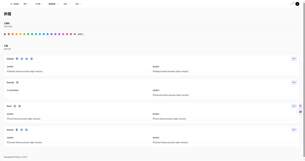
Task: Pick the teal theme color swatch
Action: tap(36, 34)
